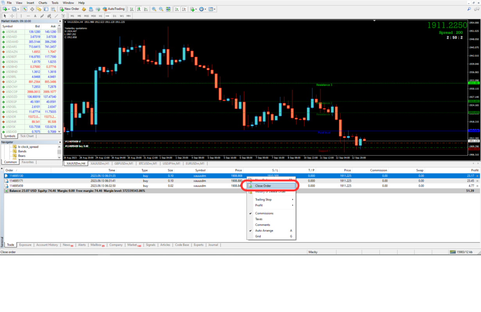481x312 pixels.
Task: Switch chart to Bar Chart icon
Action: [132, 9]
